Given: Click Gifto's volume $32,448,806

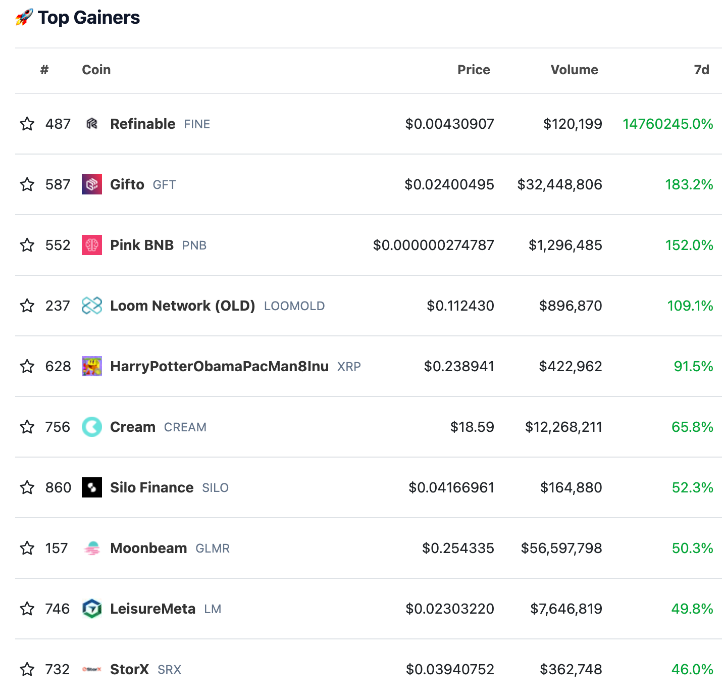Looking at the screenshot, I should 559,184.
